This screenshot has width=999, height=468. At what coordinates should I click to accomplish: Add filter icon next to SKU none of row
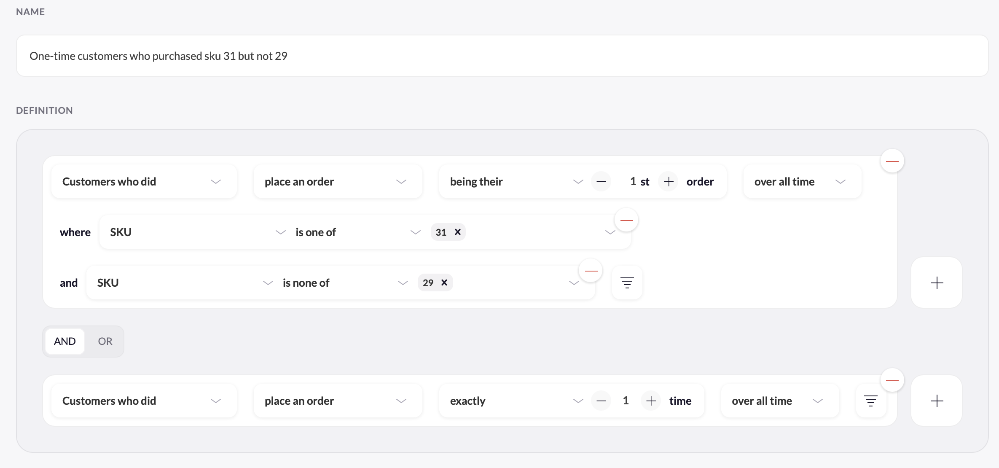point(627,282)
